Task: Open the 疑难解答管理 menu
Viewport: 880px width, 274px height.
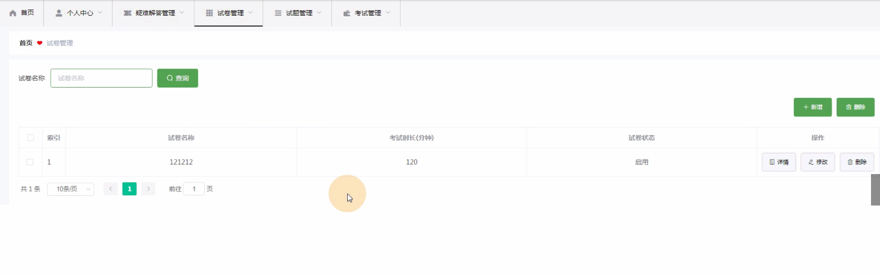Action: pos(155,13)
